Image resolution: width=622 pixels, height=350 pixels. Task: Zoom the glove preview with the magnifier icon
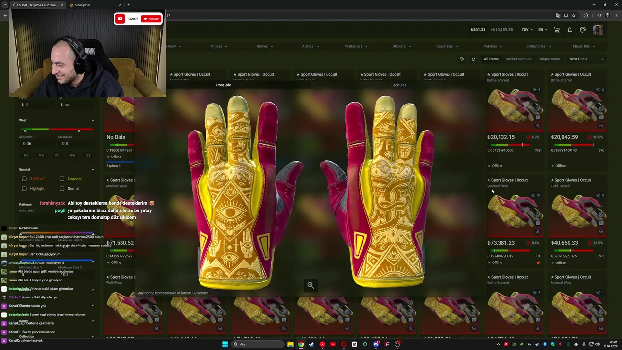click(311, 285)
